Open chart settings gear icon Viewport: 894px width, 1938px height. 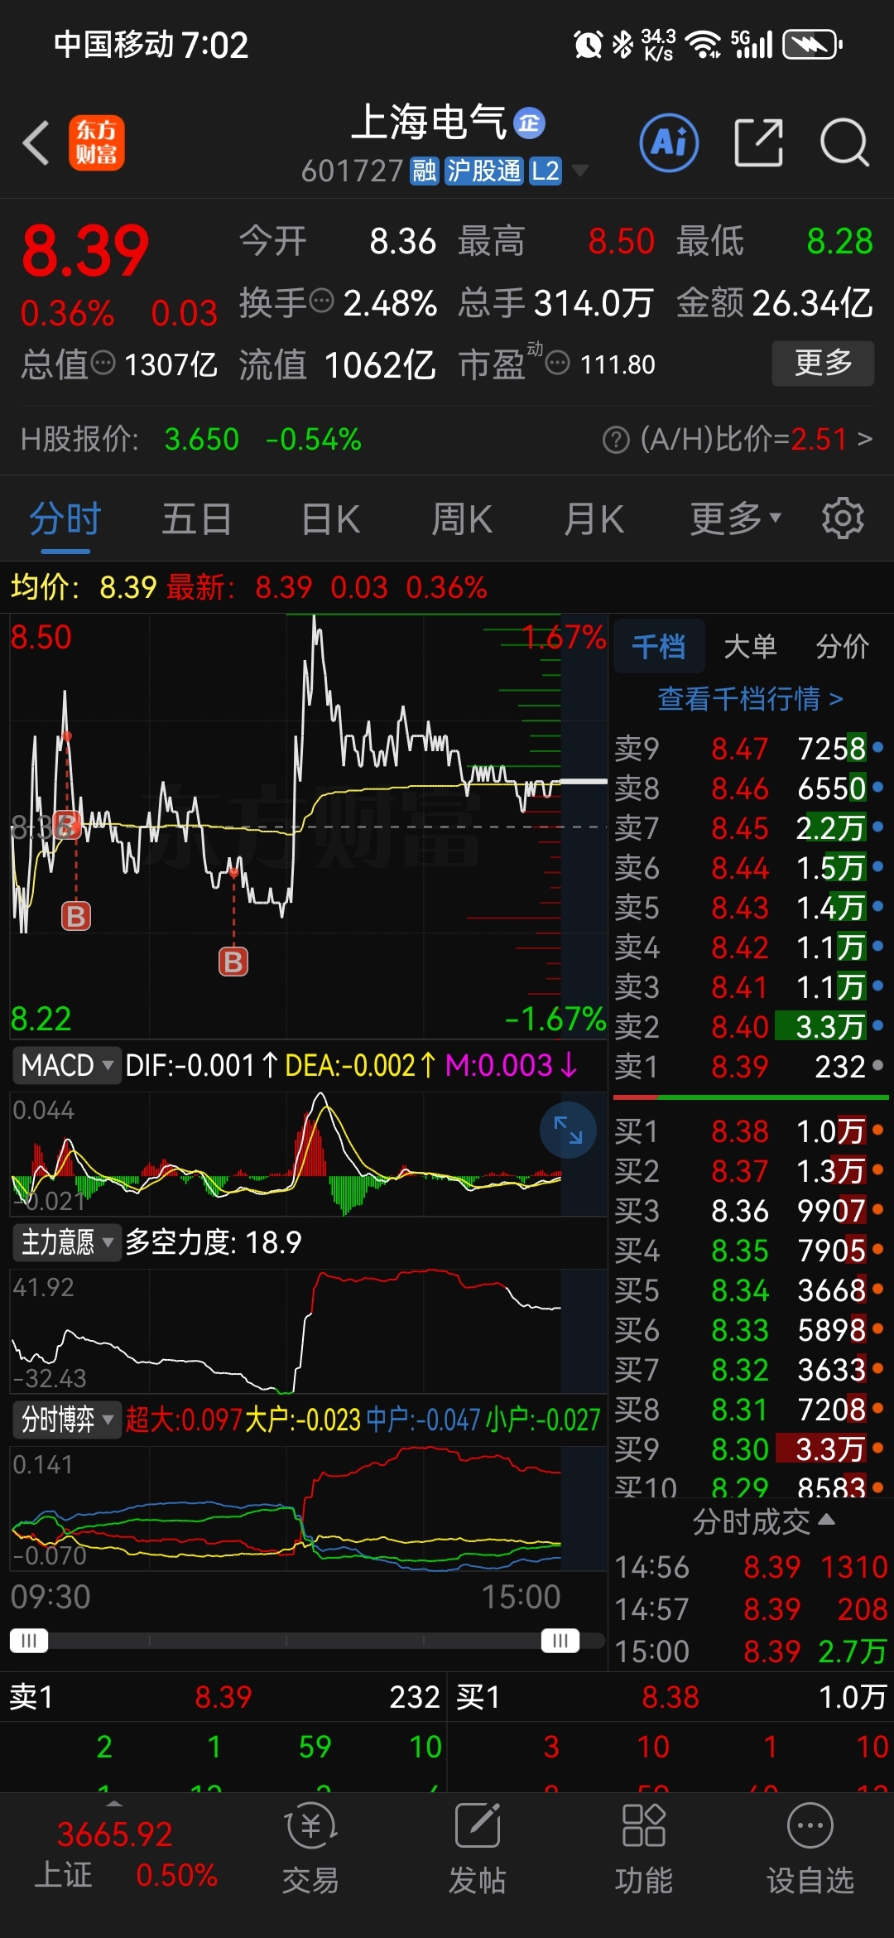coord(843,518)
